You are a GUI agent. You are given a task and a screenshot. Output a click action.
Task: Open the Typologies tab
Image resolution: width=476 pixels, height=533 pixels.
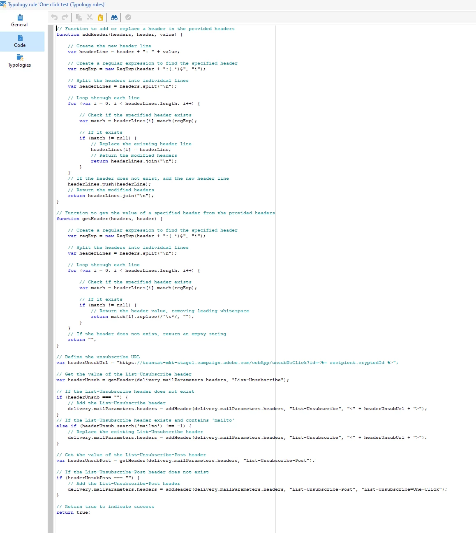point(20,61)
